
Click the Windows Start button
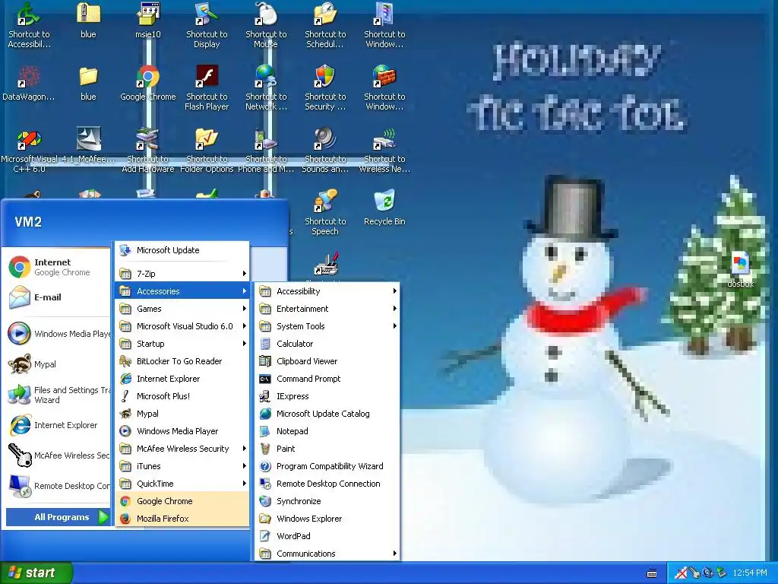click(35, 573)
